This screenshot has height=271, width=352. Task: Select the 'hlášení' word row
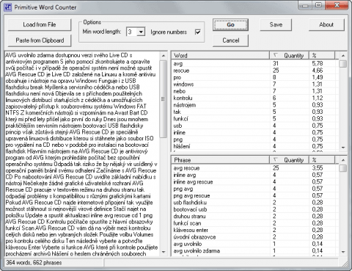[x=255, y=146]
